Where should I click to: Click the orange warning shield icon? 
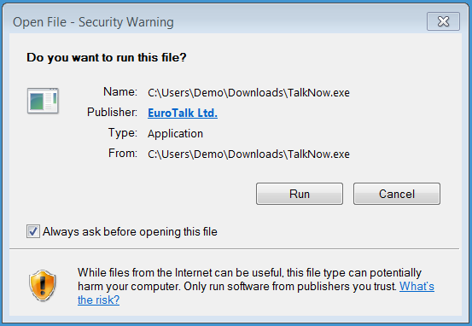43,285
